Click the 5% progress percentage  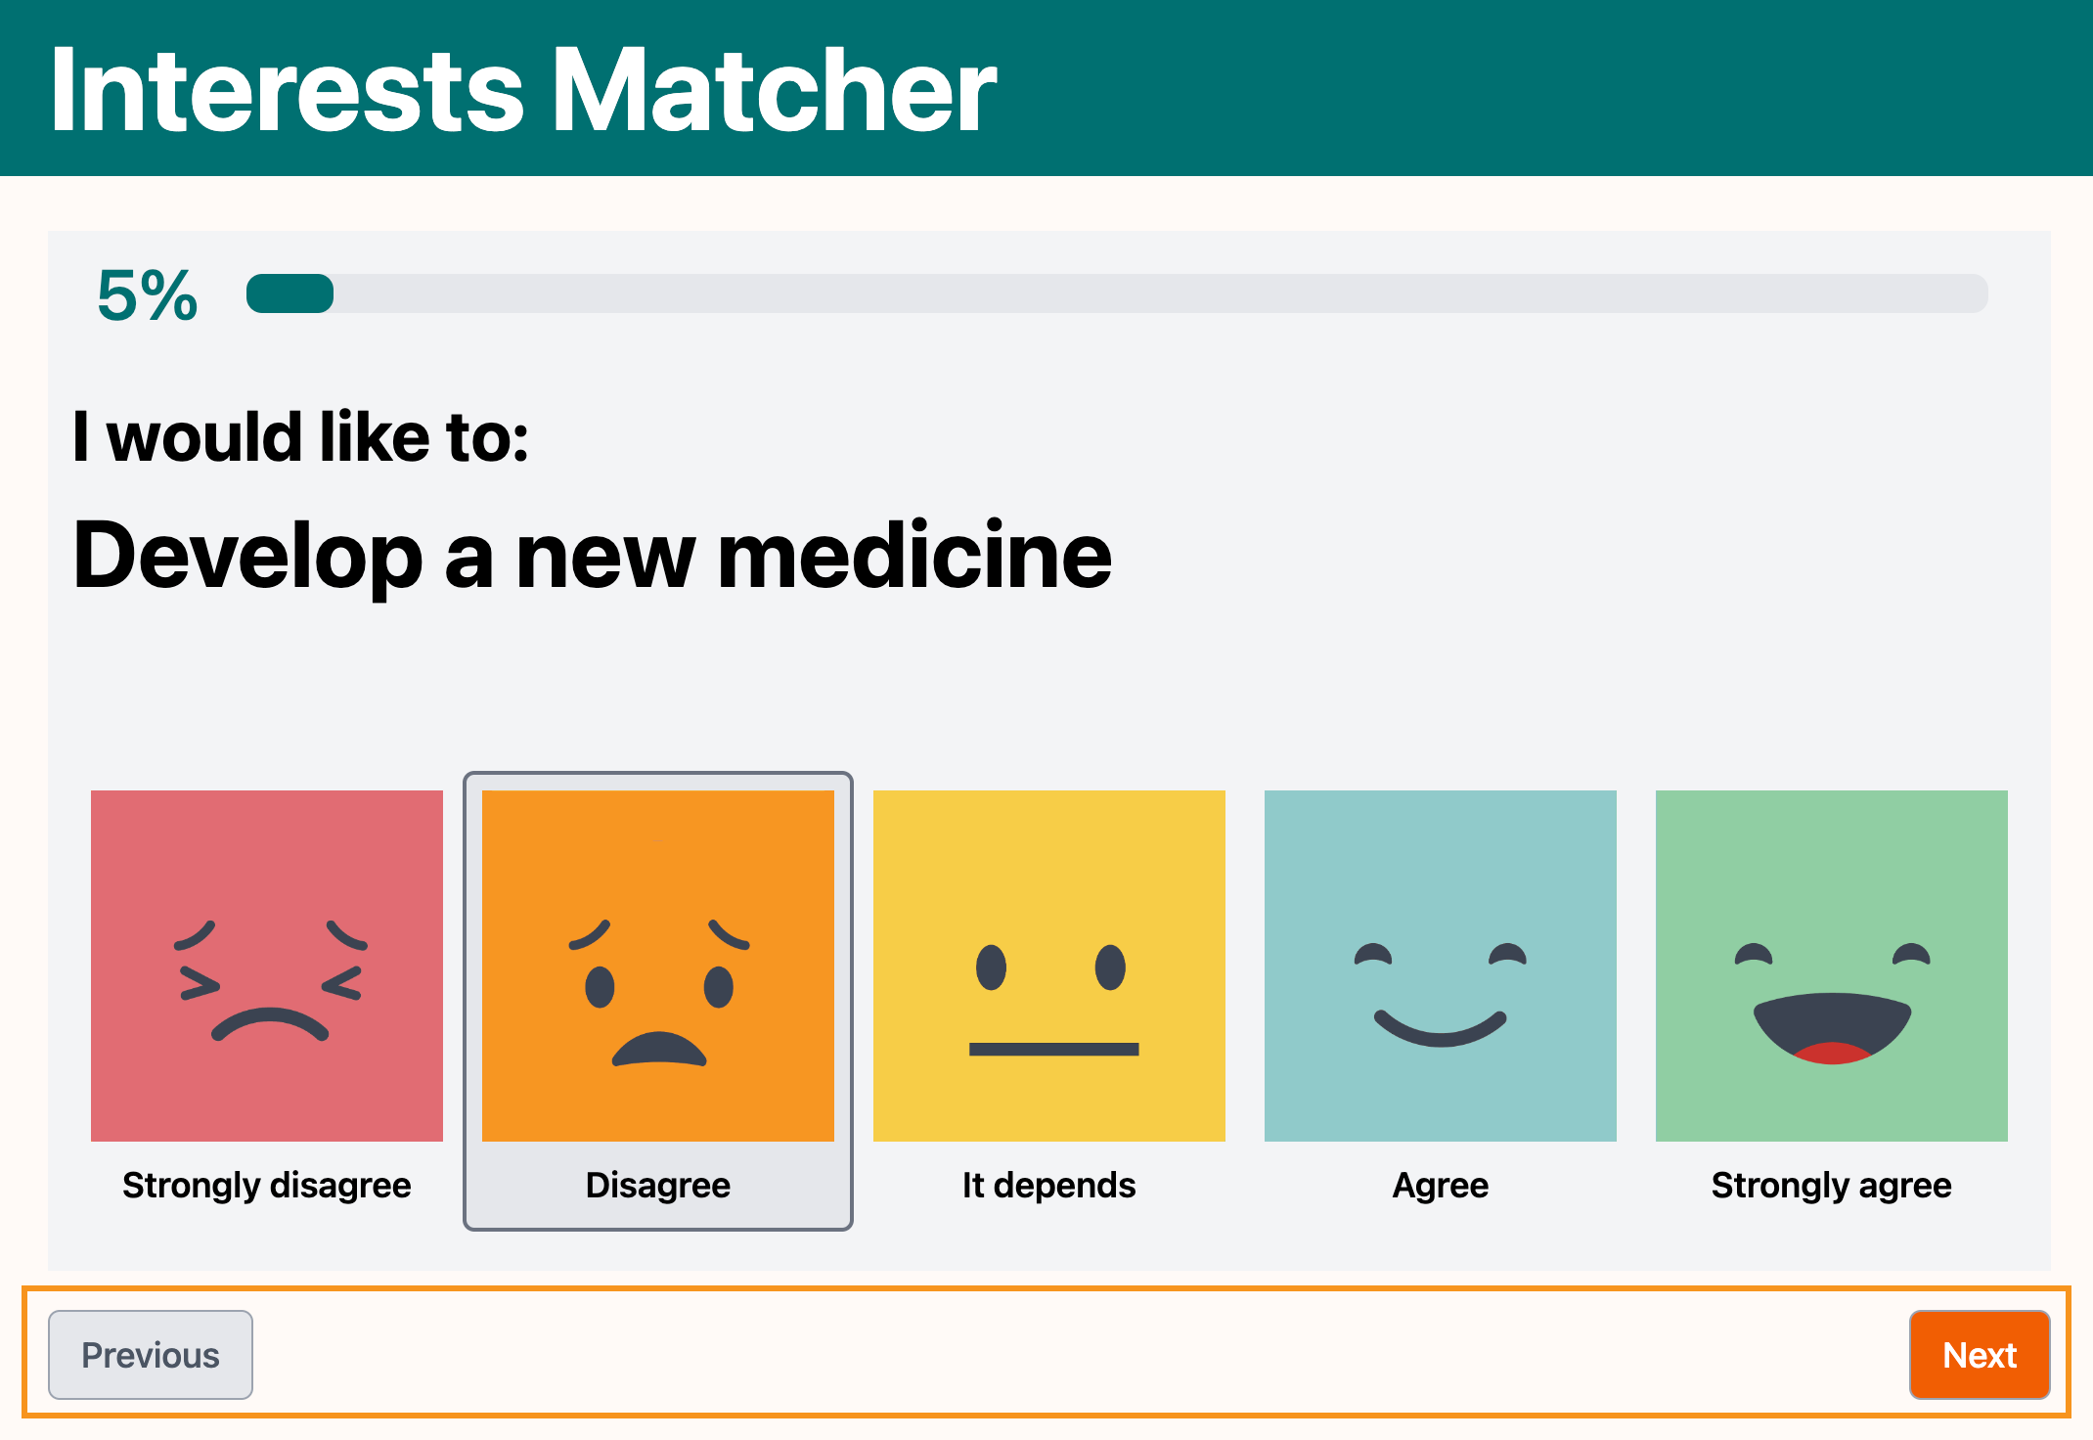click(x=147, y=294)
